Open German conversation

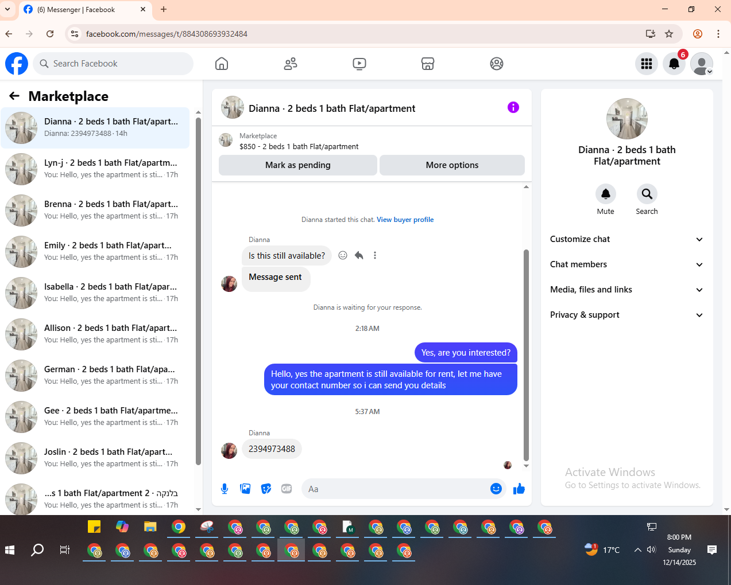(x=95, y=376)
